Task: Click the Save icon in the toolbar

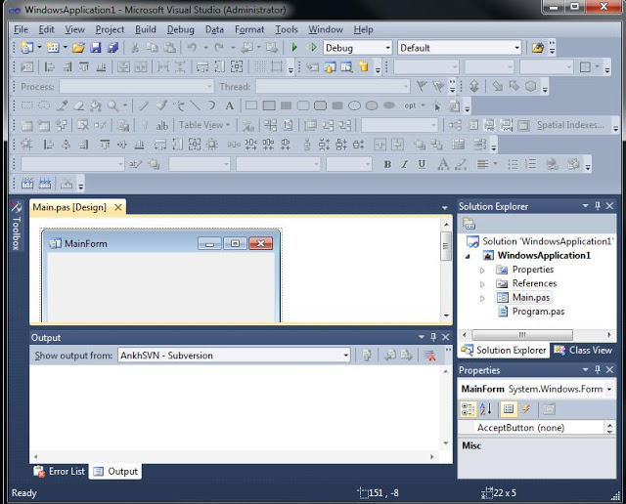Action: pos(96,48)
